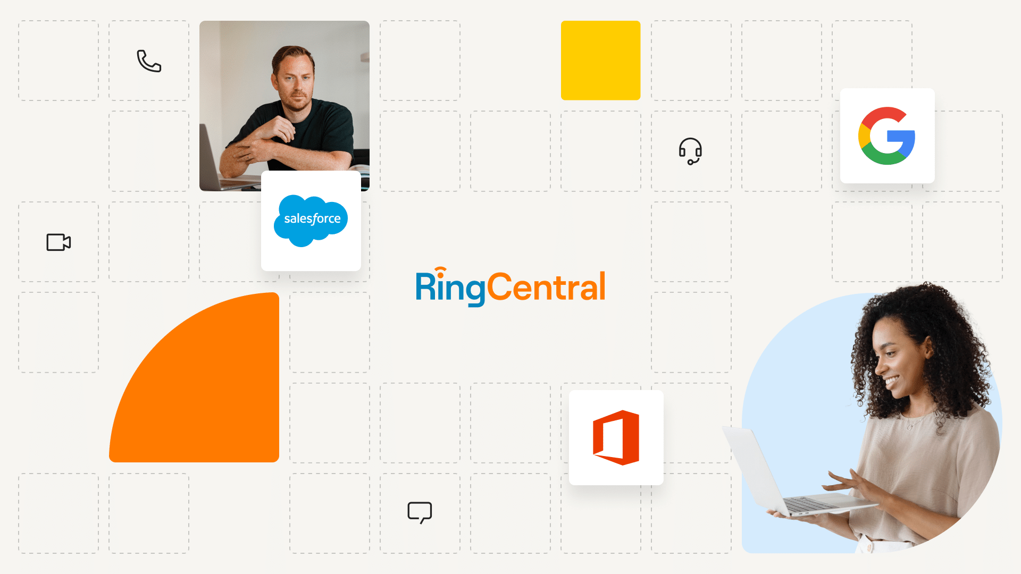Click the chat speech bubble icon
1021x574 pixels.
click(x=420, y=512)
